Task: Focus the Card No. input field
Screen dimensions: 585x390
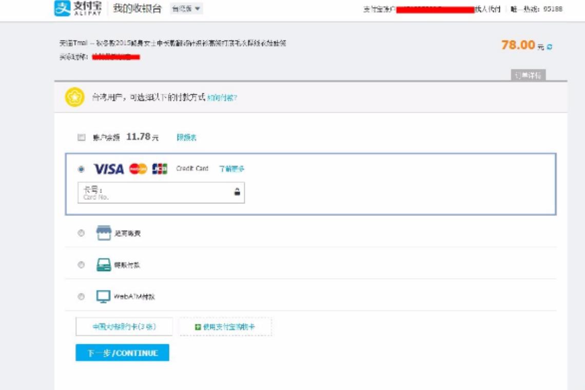Action: [x=161, y=193]
